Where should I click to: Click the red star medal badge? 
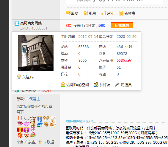click(20, 132)
